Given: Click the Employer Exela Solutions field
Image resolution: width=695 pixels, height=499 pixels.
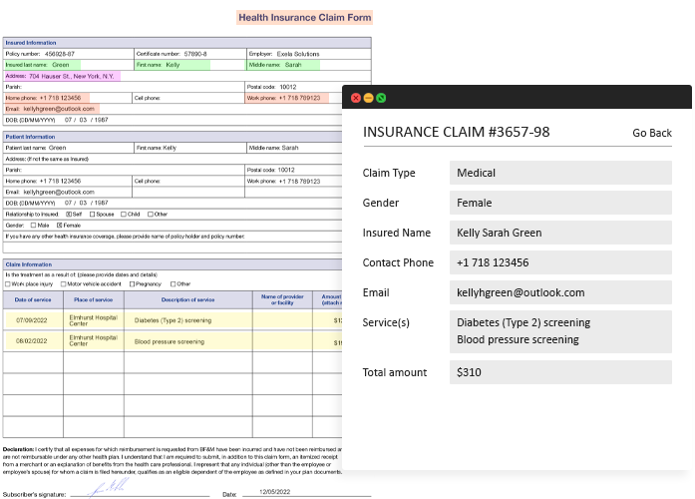Looking at the screenshot, I should [308, 54].
